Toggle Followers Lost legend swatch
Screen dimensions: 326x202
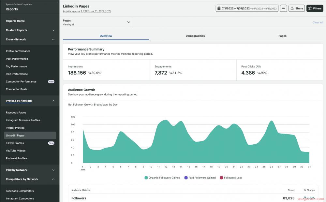pos(221,178)
